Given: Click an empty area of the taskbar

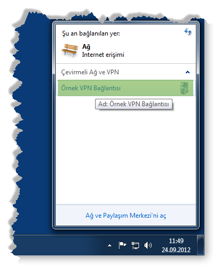Looking at the screenshot, I should tap(60, 245).
